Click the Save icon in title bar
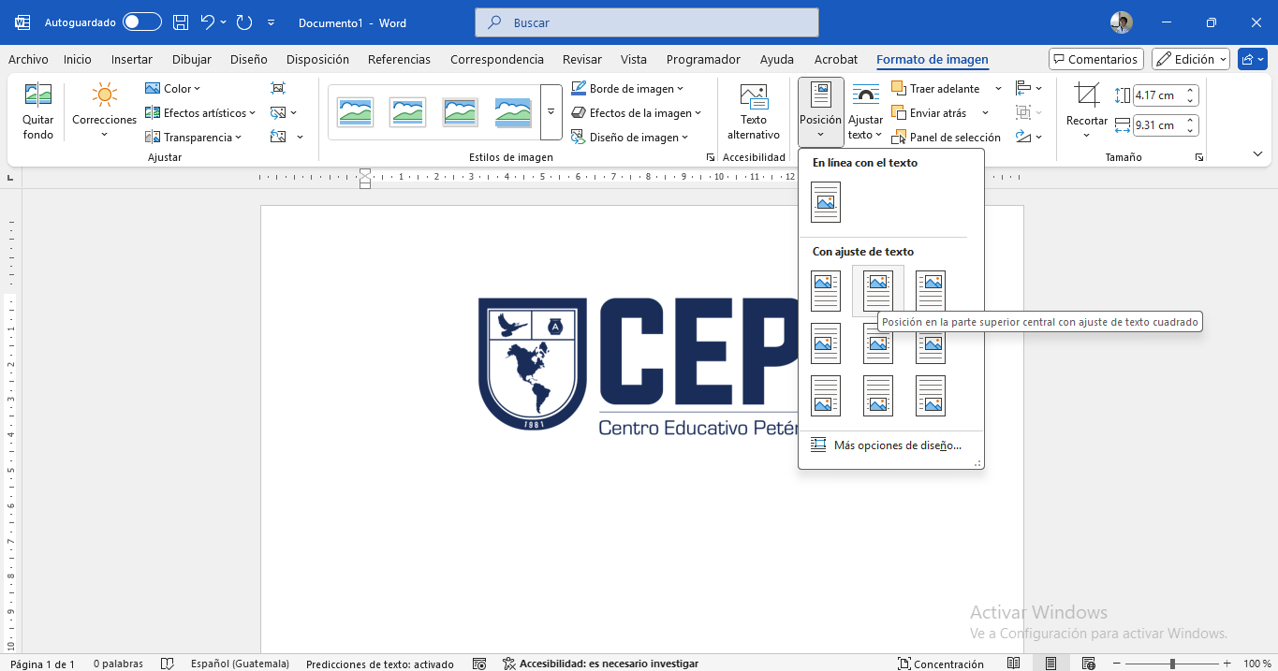The height and width of the screenshot is (671, 1278). click(181, 22)
